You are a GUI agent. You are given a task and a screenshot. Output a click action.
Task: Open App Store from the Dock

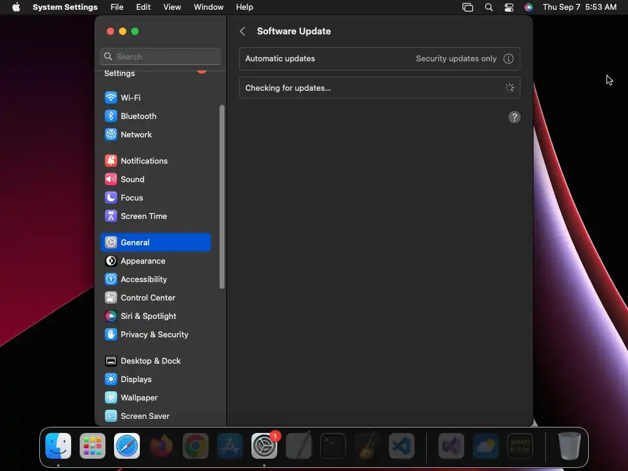click(230, 446)
